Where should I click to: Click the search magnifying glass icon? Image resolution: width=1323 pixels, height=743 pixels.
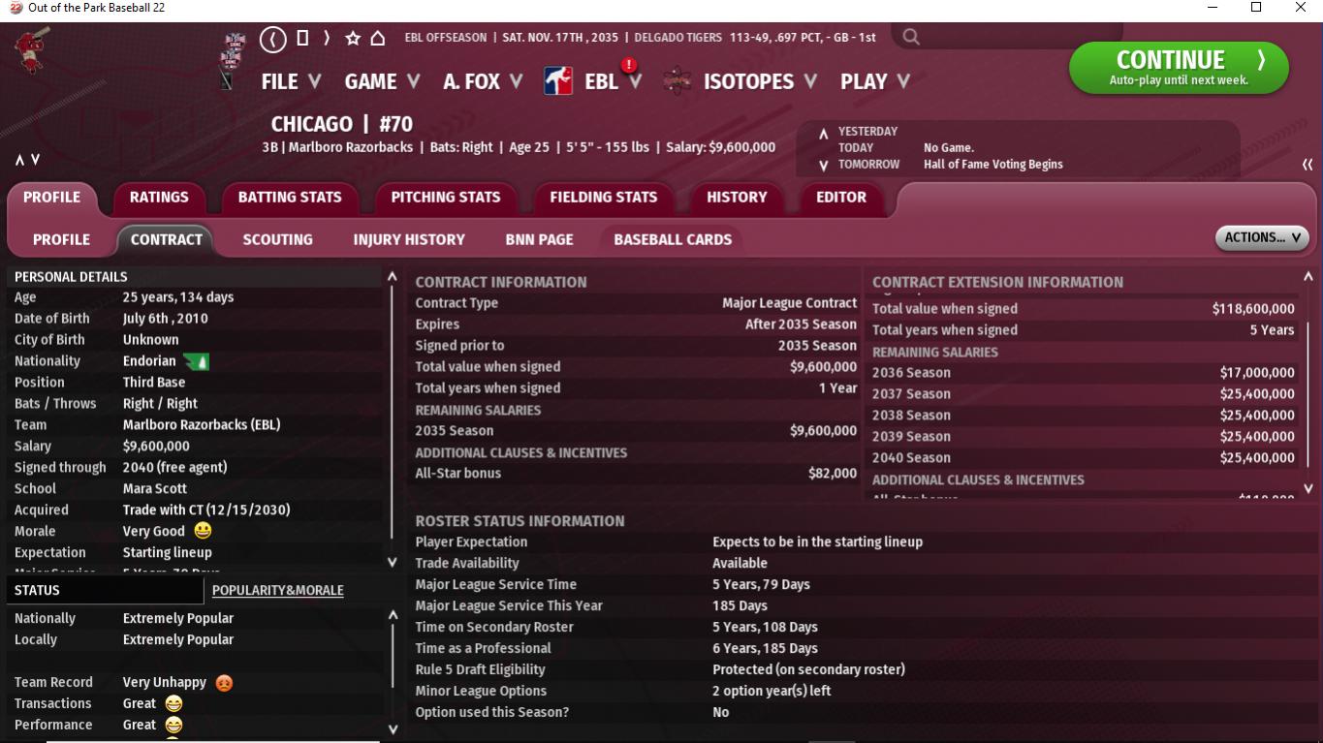coord(911,38)
